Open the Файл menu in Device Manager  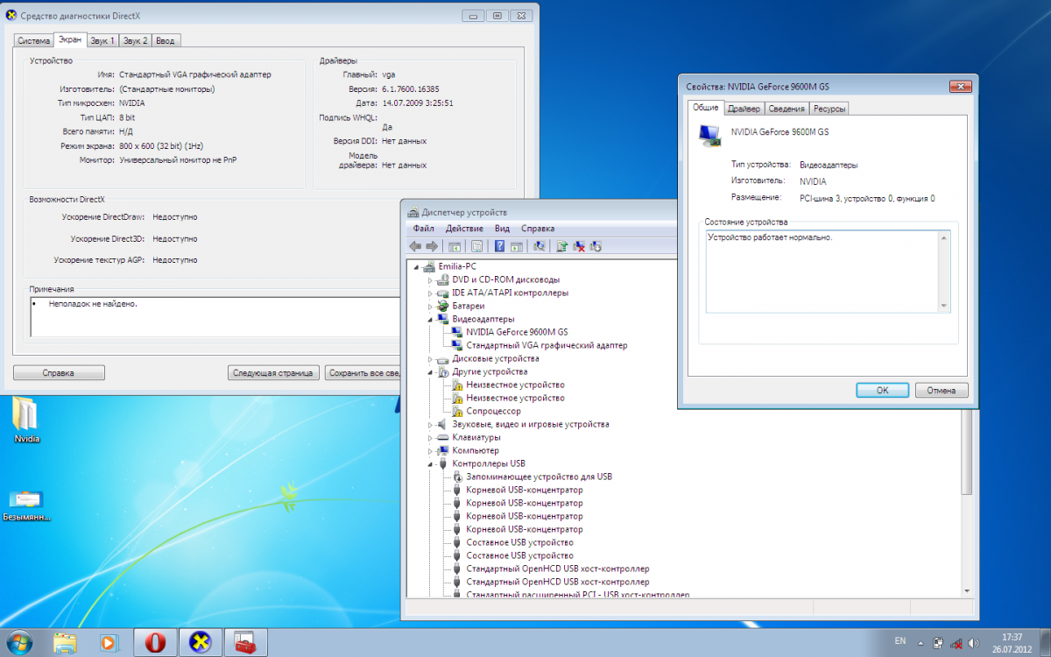coord(424,228)
